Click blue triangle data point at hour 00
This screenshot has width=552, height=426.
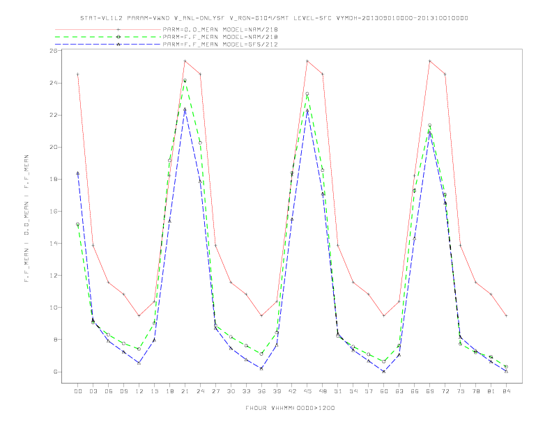point(78,173)
